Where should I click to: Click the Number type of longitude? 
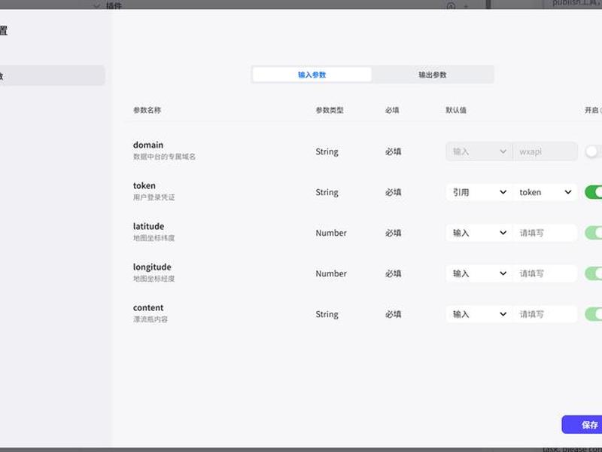(331, 273)
